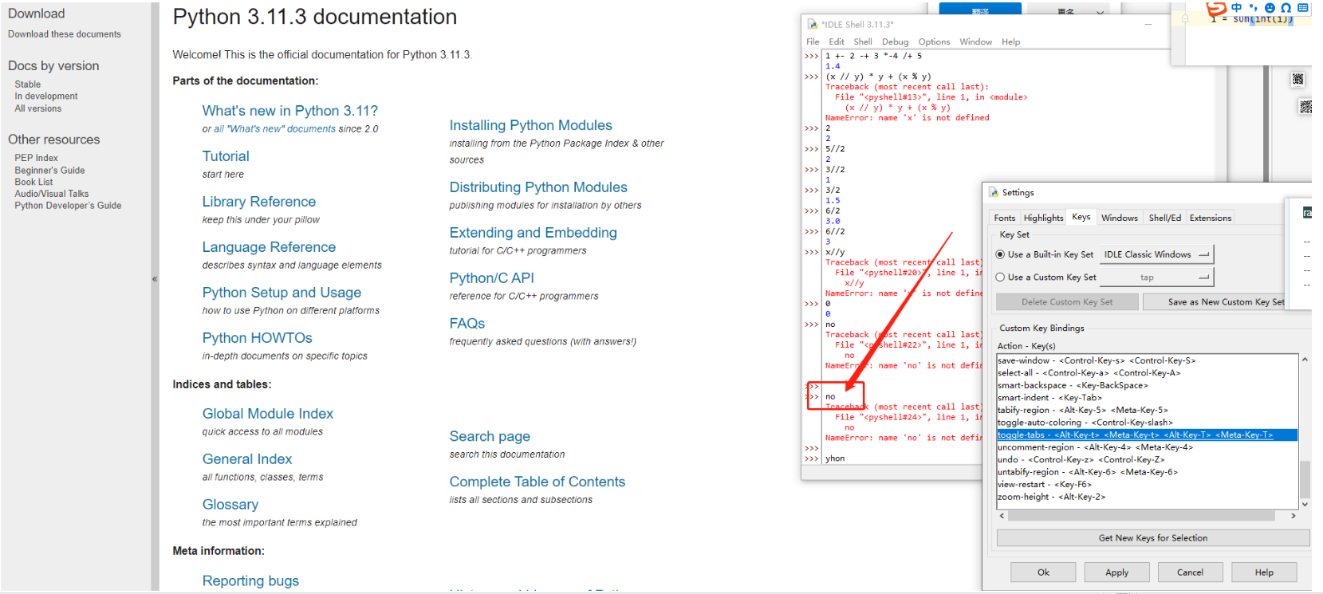Open the Beginner's Guide sidebar link
This screenshot has height=594, width=1323.
[49, 170]
